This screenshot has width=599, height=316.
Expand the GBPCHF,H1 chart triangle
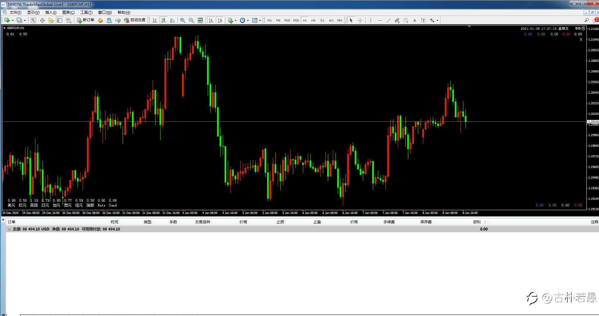4,28
